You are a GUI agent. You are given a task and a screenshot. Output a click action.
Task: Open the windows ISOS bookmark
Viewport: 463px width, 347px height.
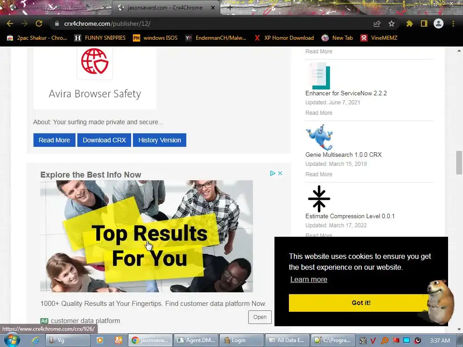156,38
